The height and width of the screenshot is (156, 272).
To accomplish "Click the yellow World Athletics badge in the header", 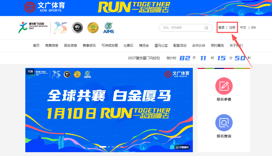I will pyautogui.click(x=93, y=28).
